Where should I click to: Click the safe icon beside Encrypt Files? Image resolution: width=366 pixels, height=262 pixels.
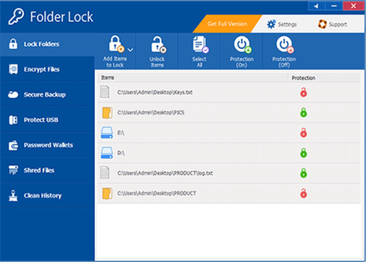click(14, 69)
